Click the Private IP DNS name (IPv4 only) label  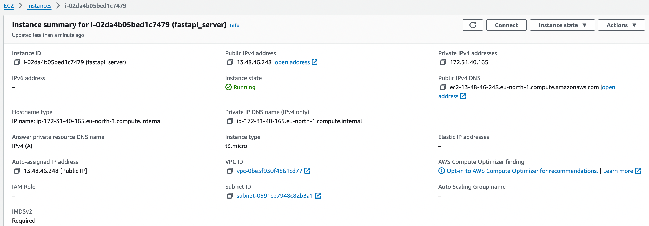[267, 112]
